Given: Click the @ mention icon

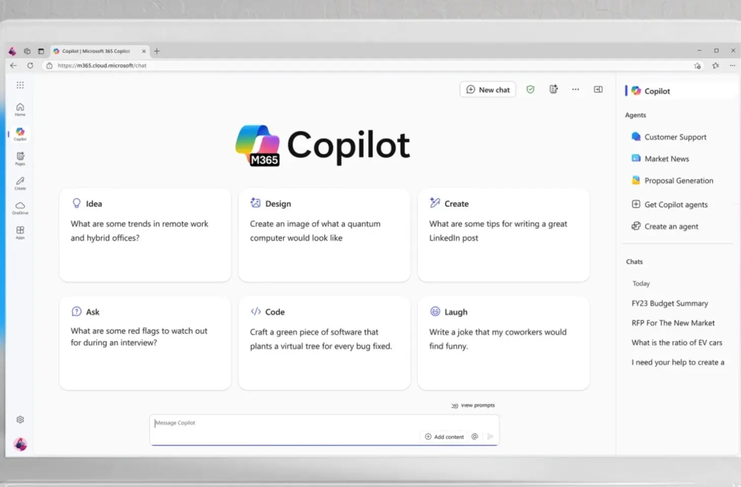Looking at the screenshot, I should click(475, 436).
